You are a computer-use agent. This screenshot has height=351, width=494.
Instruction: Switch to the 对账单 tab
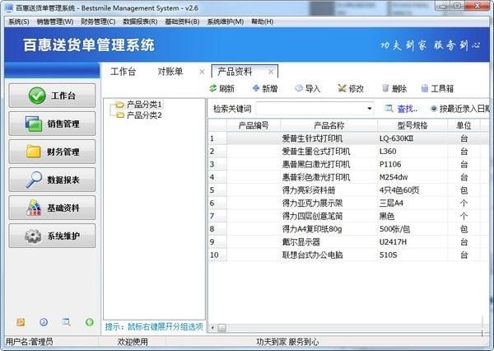[170, 72]
